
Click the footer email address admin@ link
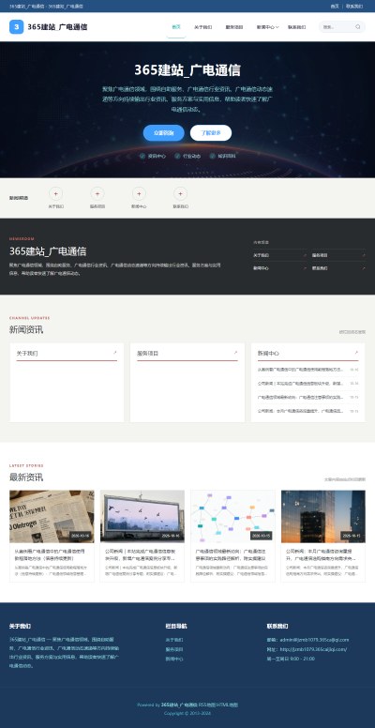(x=314, y=640)
